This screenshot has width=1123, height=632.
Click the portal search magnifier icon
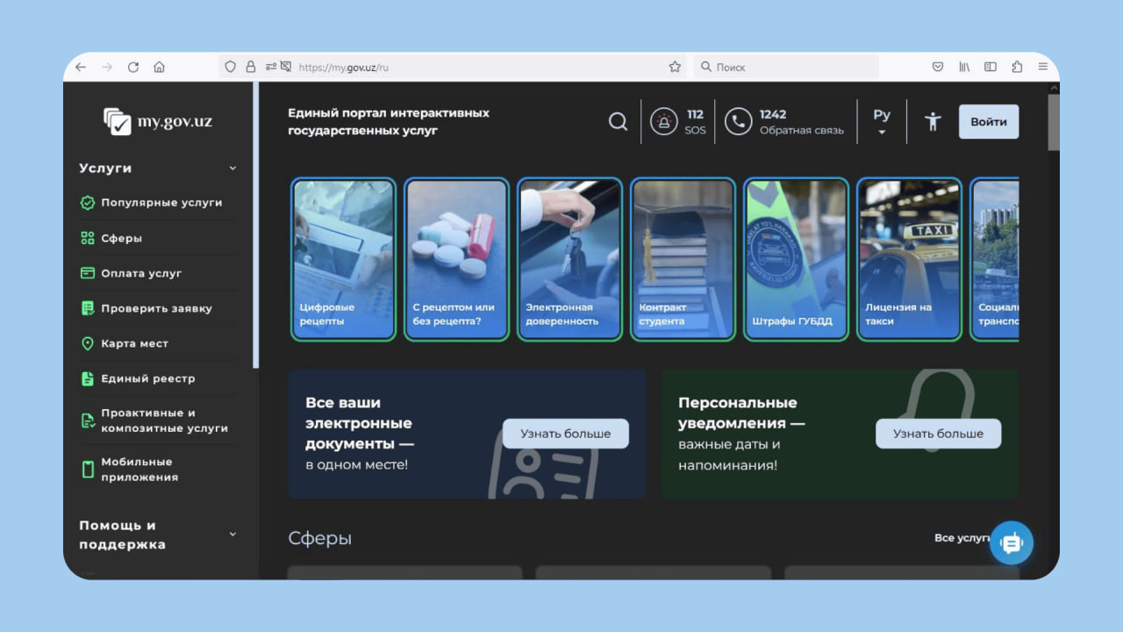618,122
